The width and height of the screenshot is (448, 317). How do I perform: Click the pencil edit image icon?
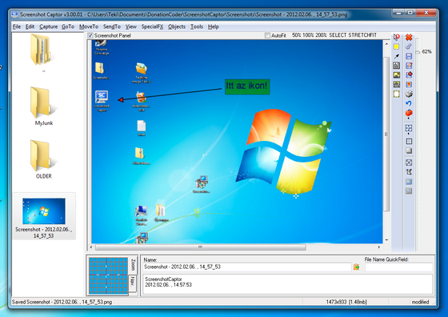point(409,66)
